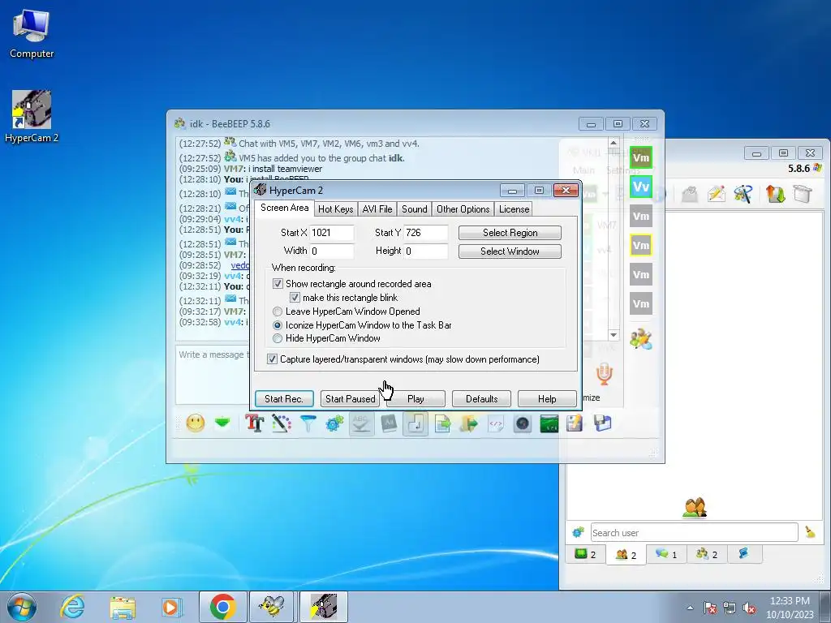Open HyperCam Help button
This screenshot has width=831, height=623.
tap(547, 398)
